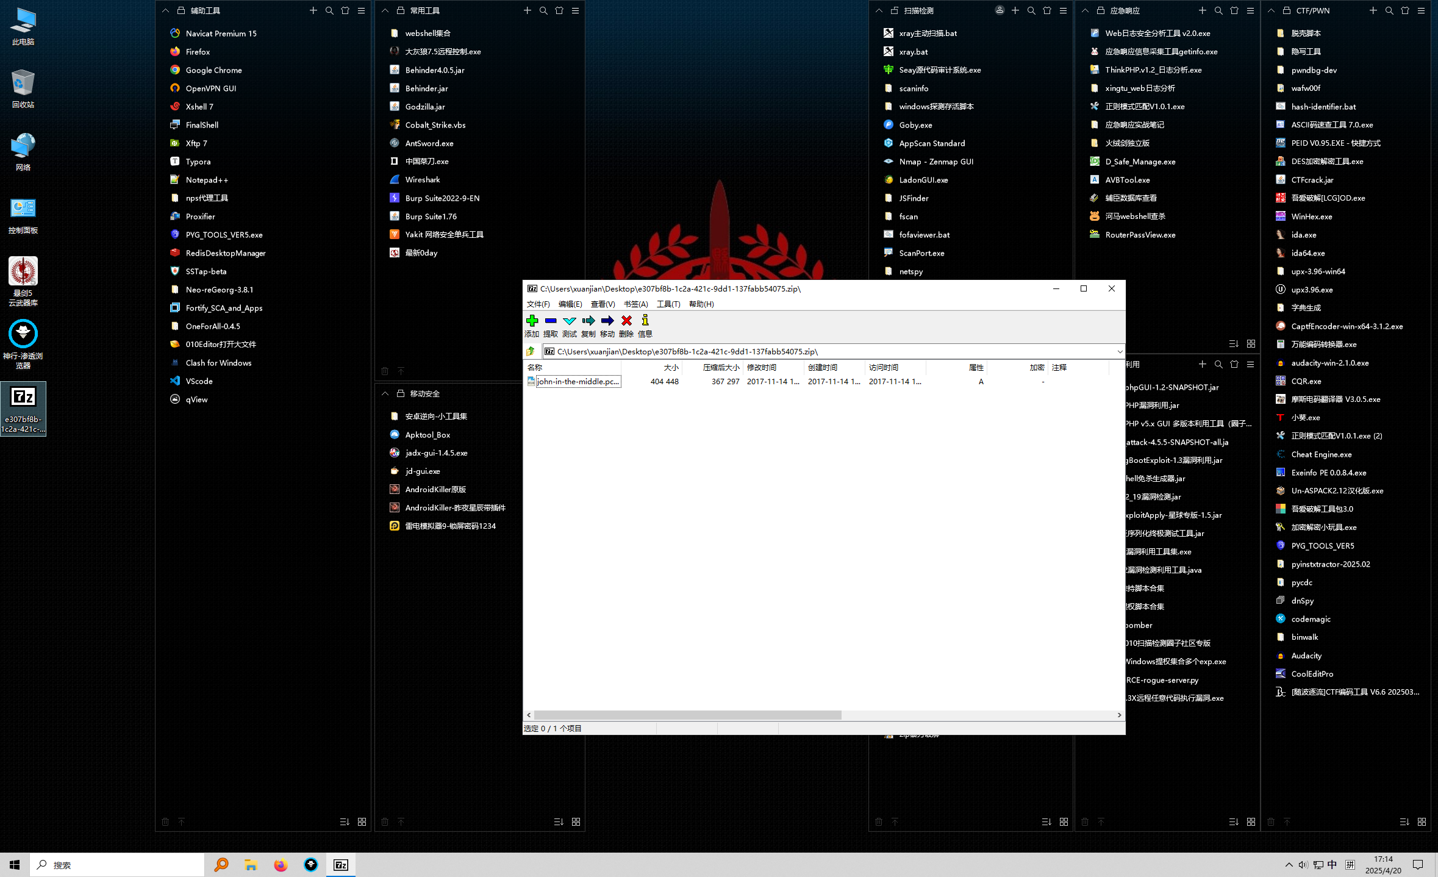
Task: Toggle the lock icon of 常用工具 panel
Action: pos(401,10)
